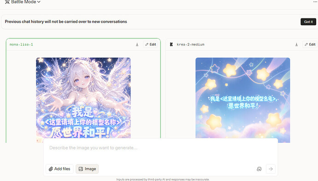Viewport: 318px width, 181px height.
Task: Edit the mona-lisa-1 image
Action: tap(151, 44)
